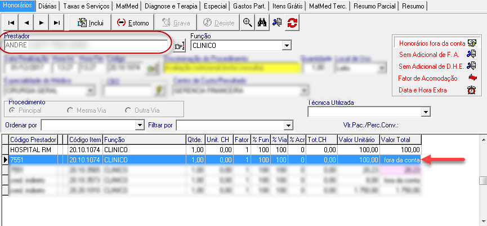This screenshot has width=487, height=226.
Task: Click the 'fora da conta' highlighted cell
Action: 401,160
